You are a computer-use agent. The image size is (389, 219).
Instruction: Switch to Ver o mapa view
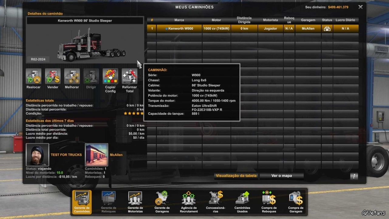tap(282, 176)
